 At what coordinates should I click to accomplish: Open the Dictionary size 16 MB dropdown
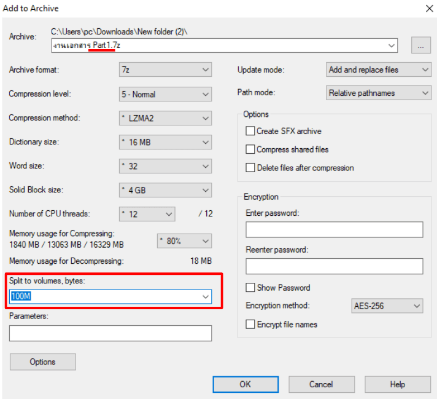(165, 142)
